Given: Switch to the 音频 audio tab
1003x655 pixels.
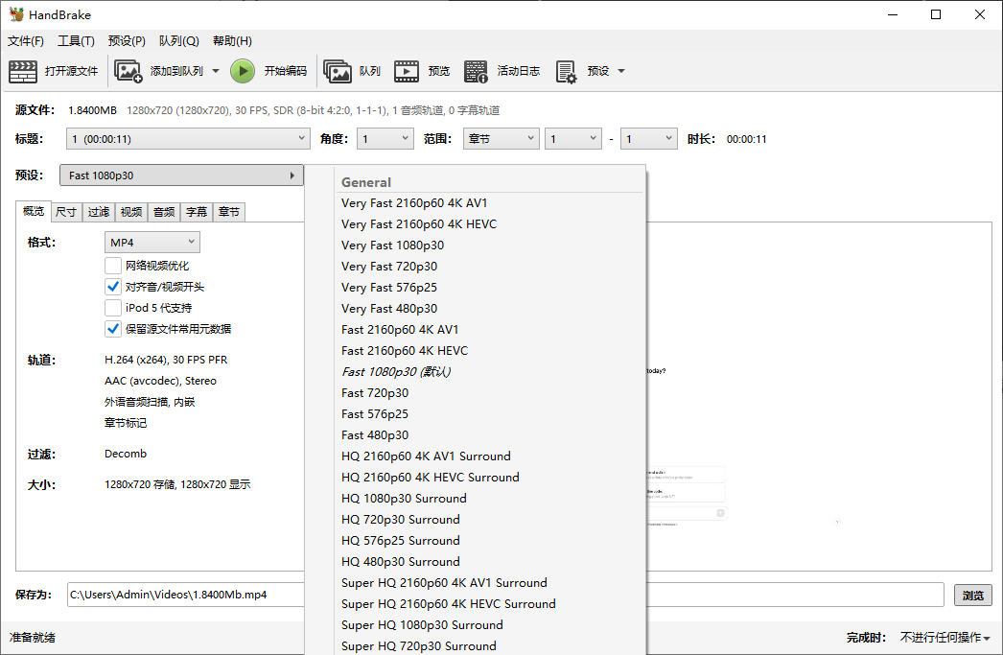Looking at the screenshot, I should [164, 212].
